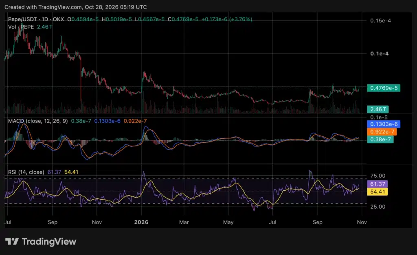
Task: Click the 0.1e-5 MACD axis label
Action: (x=379, y=118)
